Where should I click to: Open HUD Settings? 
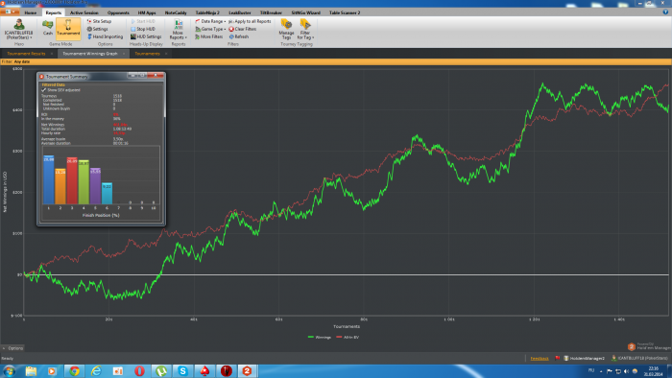pos(146,36)
